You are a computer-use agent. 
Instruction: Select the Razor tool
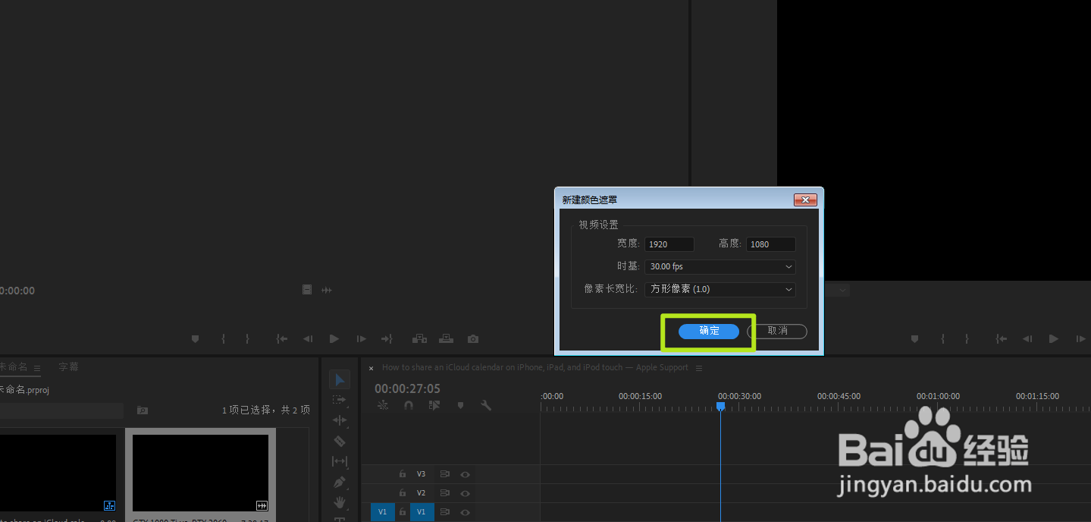[x=340, y=441]
